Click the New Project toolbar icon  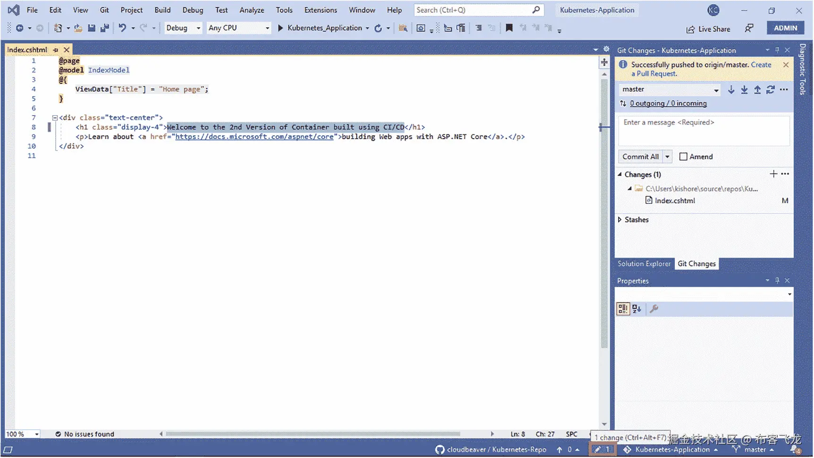58,28
